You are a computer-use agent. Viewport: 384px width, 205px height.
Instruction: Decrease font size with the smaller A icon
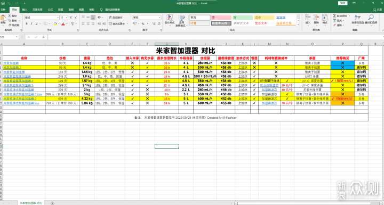[x=76, y=18]
